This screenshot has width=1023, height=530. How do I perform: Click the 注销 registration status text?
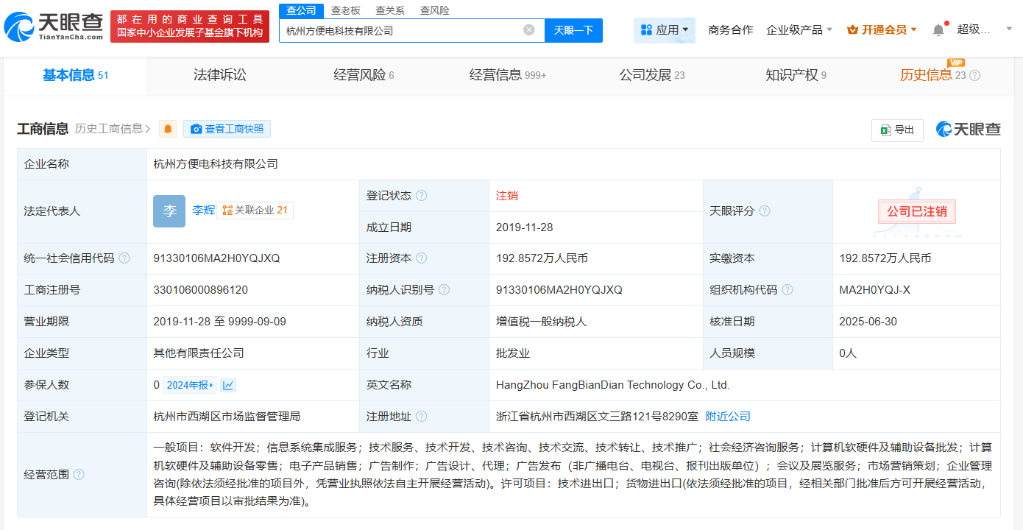click(507, 196)
